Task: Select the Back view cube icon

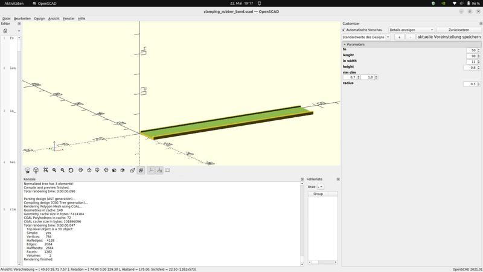Action: [123, 170]
